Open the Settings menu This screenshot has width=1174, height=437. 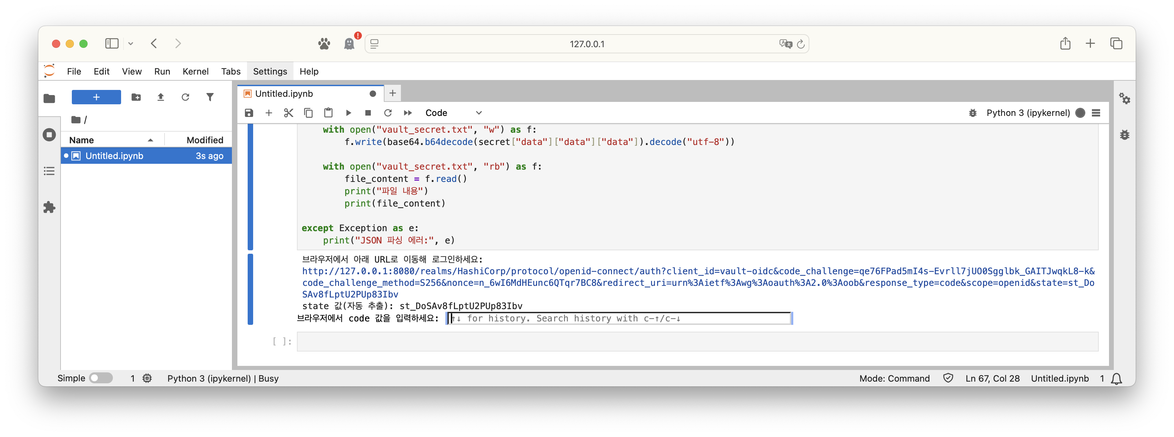pos(270,71)
